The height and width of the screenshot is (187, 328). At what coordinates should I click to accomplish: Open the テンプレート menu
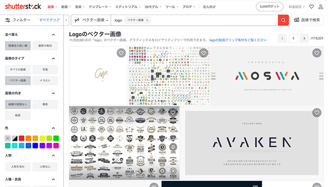click(x=100, y=7)
